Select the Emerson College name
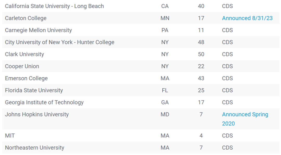 26,78
